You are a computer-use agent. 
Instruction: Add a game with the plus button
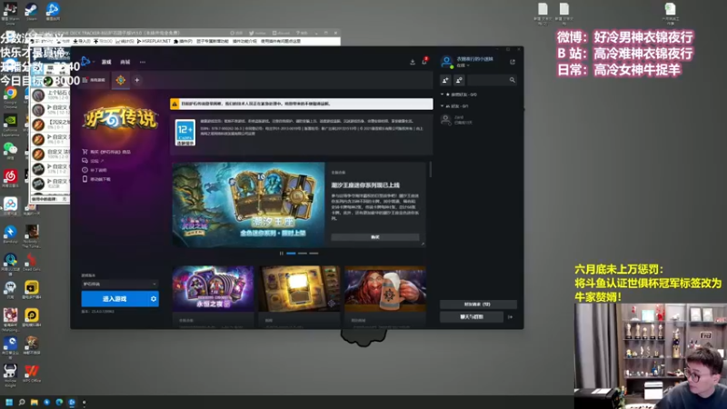137,80
